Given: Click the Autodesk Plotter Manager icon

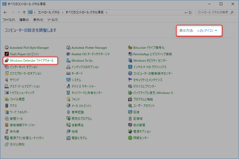Looking at the screenshot, I should click(68, 47).
